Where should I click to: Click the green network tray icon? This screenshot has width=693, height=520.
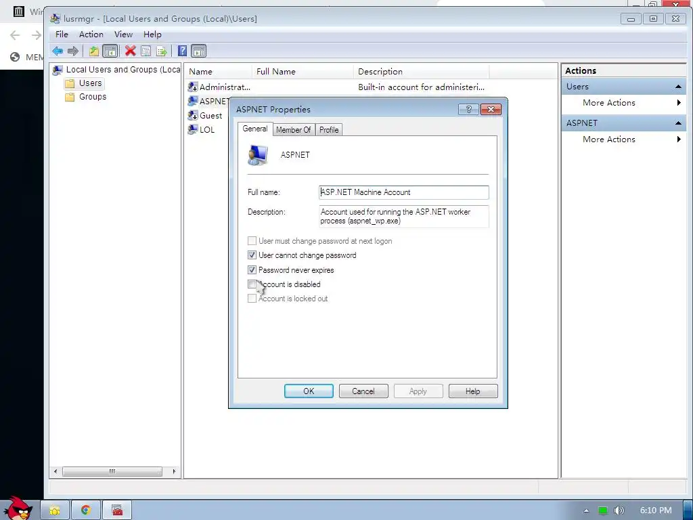point(602,511)
